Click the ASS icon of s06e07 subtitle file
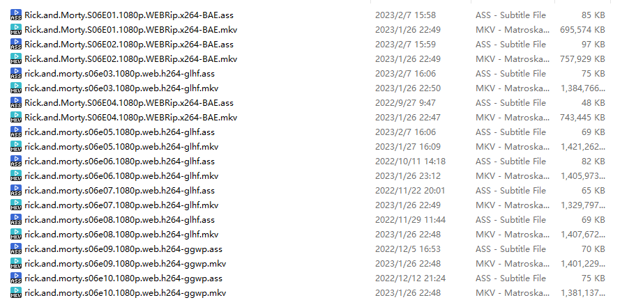Image resolution: width=636 pixels, height=307 pixels. (16, 190)
